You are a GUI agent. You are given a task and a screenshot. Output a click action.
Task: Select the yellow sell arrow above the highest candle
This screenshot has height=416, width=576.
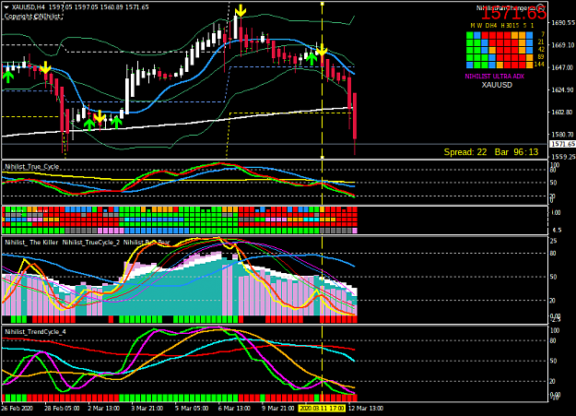coord(241,11)
